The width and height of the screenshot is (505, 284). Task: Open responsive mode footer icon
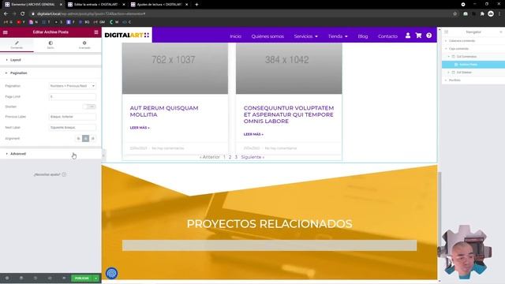point(50,278)
